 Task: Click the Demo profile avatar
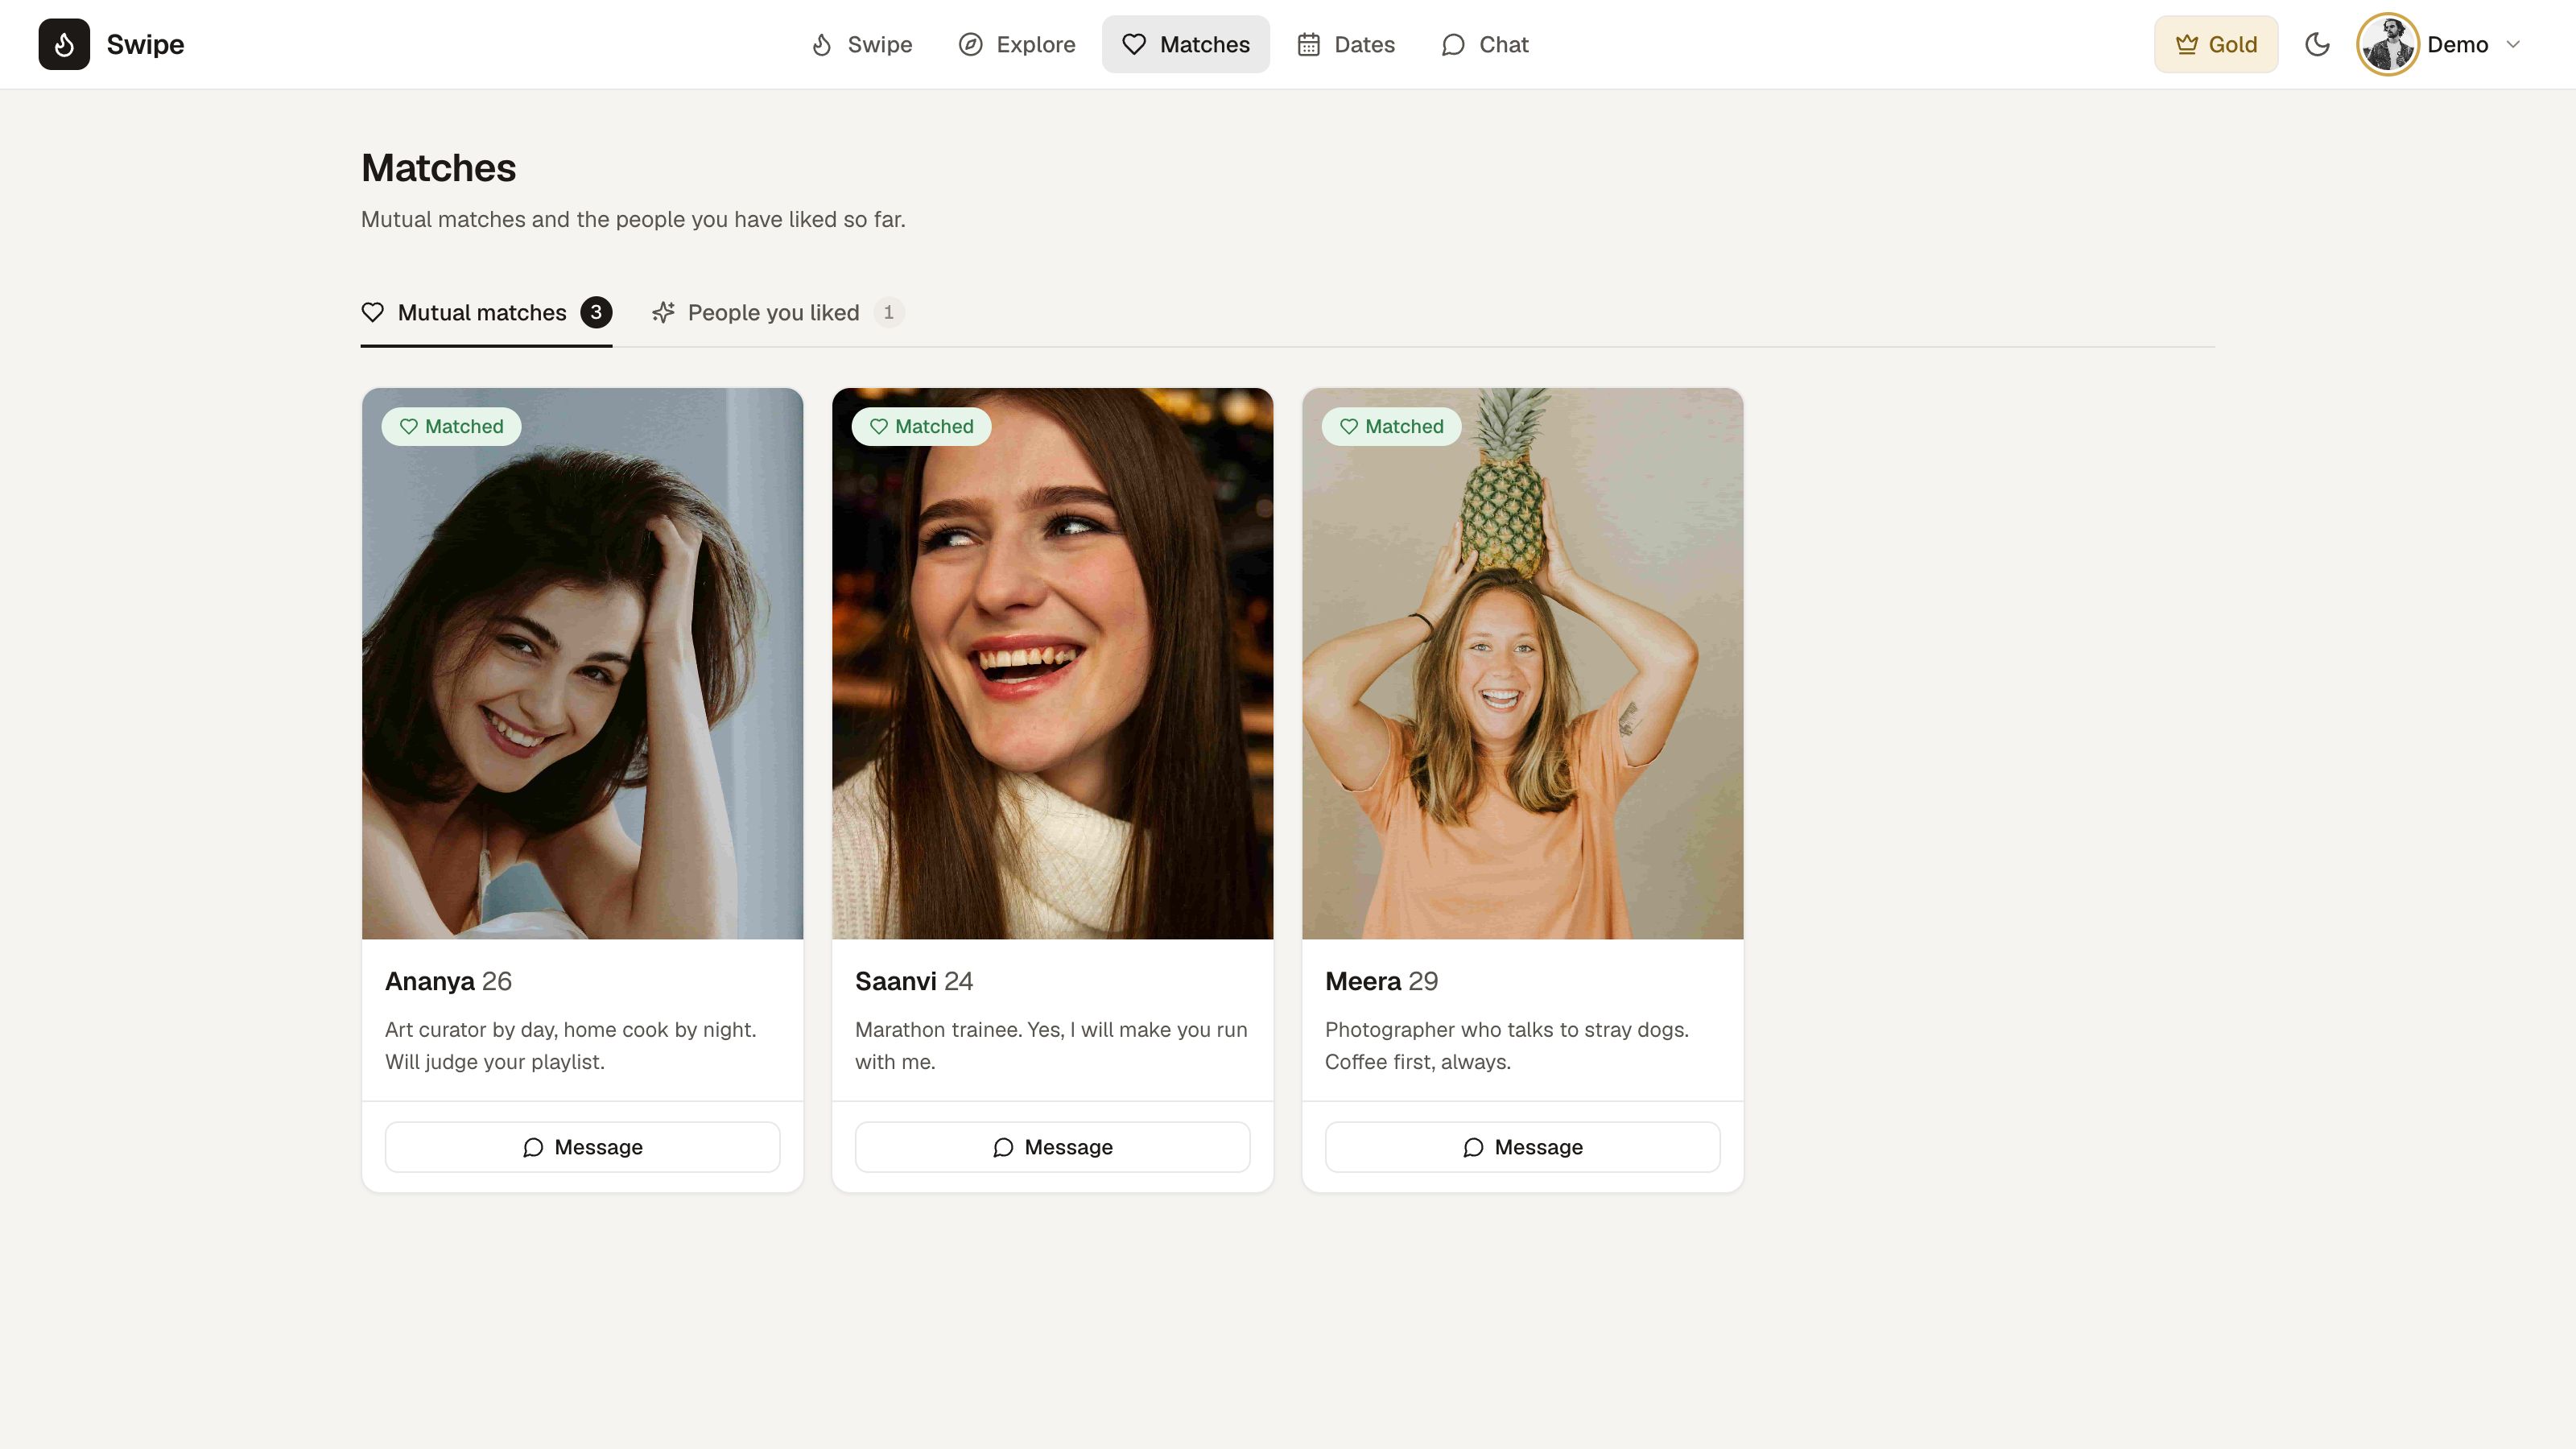[2387, 44]
